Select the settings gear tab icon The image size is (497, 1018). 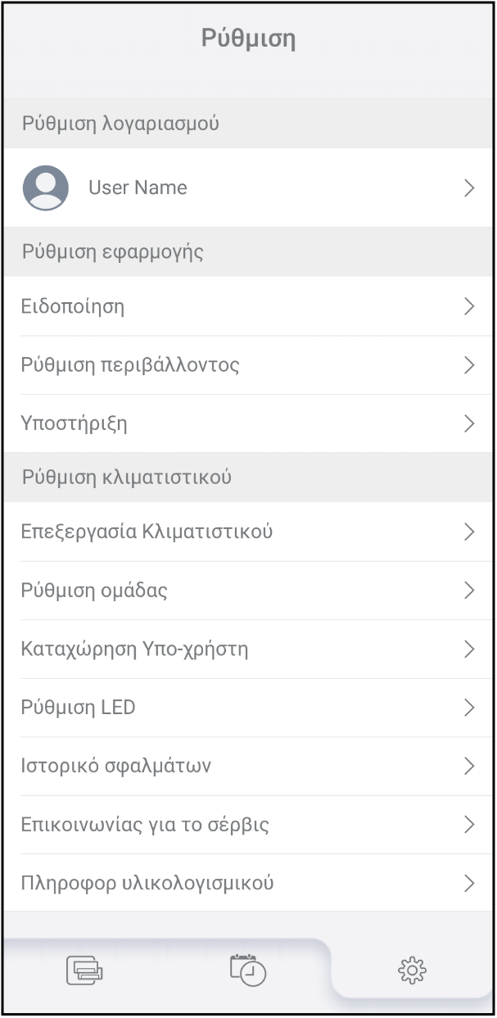pos(412,970)
